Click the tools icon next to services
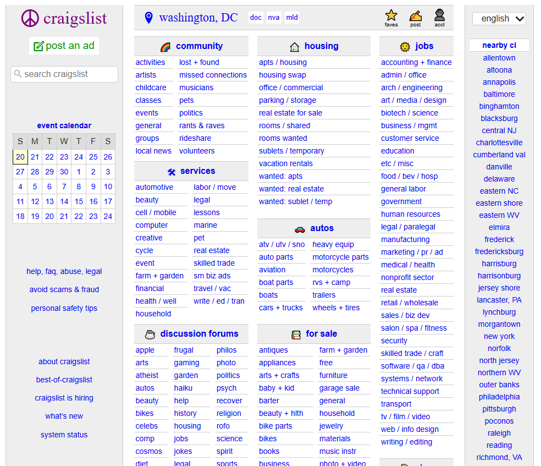 172,172
